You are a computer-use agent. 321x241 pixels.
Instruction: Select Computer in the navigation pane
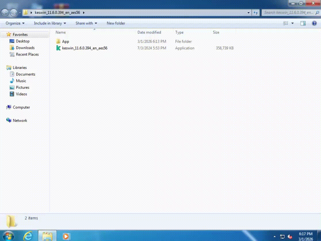21,107
